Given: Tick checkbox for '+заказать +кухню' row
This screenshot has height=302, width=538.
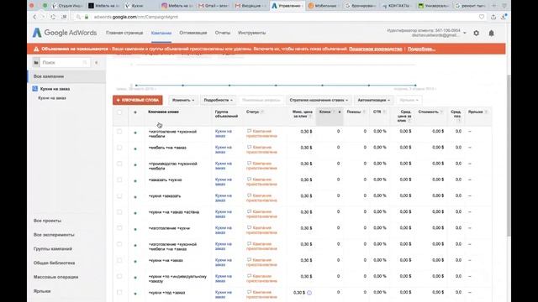Looking at the screenshot, I should point(119,180).
